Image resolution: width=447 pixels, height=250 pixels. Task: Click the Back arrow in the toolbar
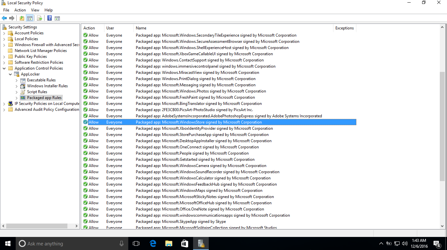4,18
